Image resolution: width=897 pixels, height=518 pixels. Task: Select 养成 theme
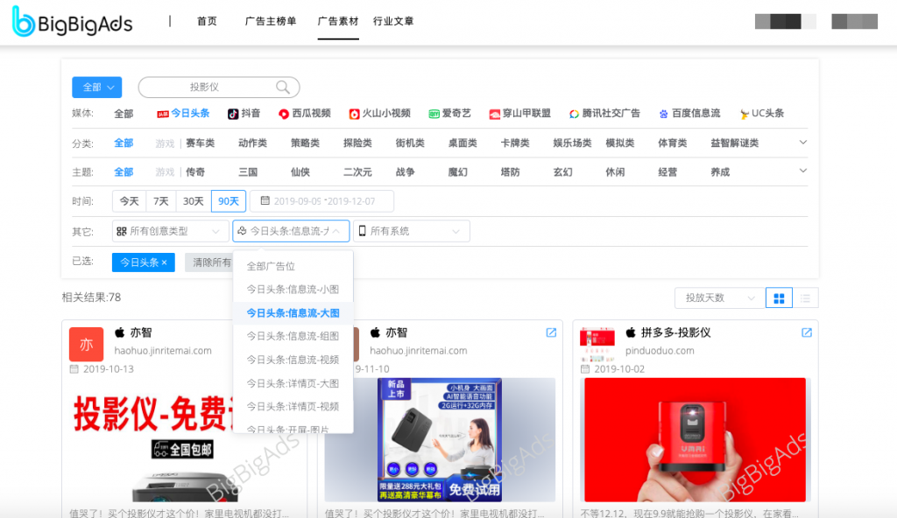[720, 172]
